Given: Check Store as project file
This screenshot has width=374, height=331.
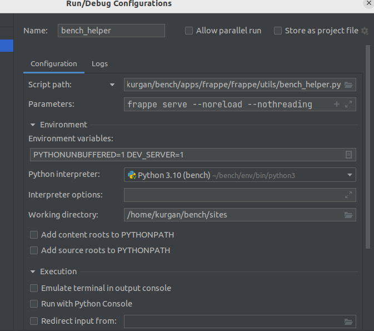Looking at the screenshot, I should tap(278, 31).
